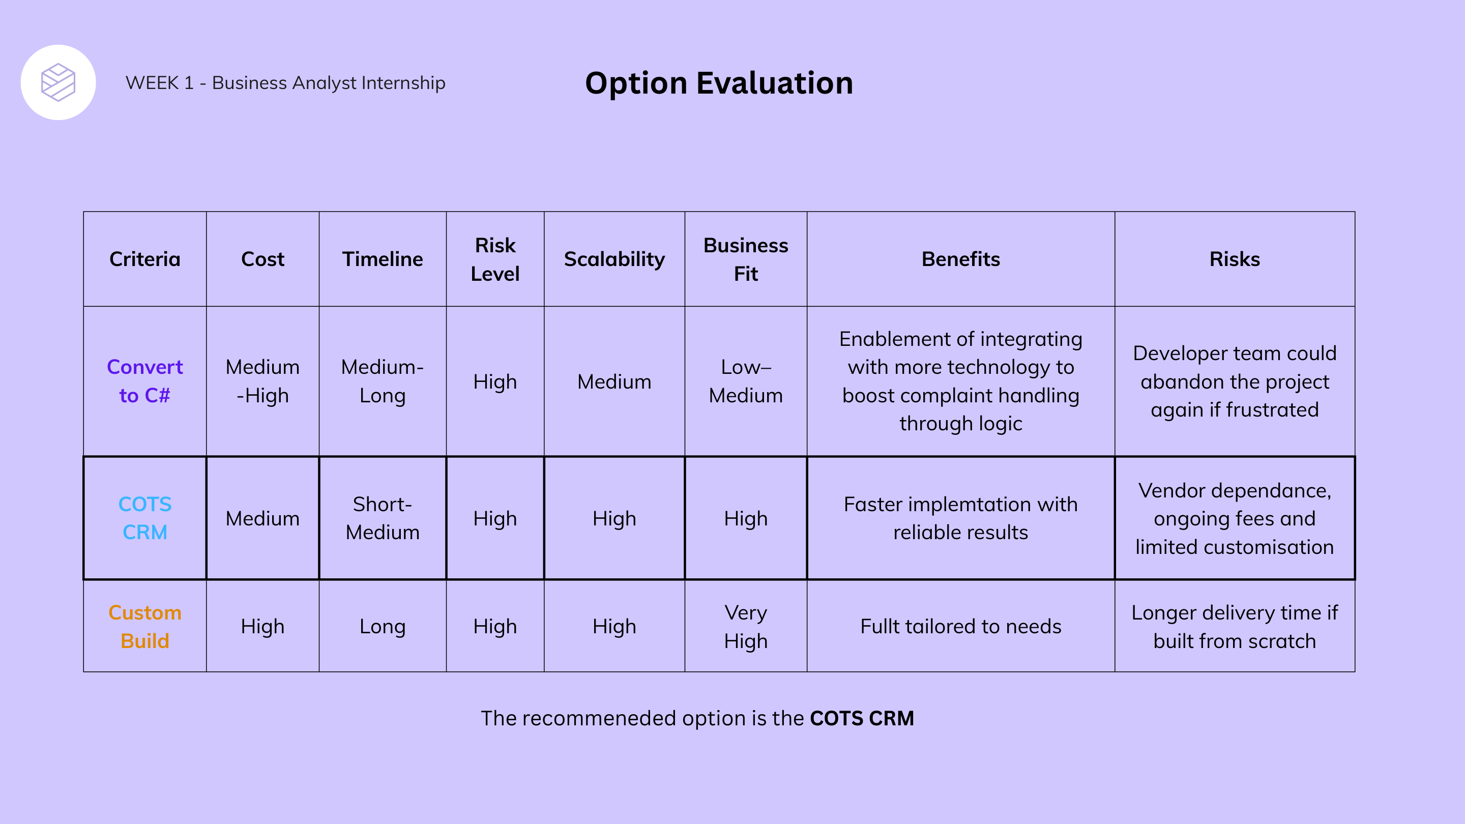Click the Business Fit header cell

746,259
